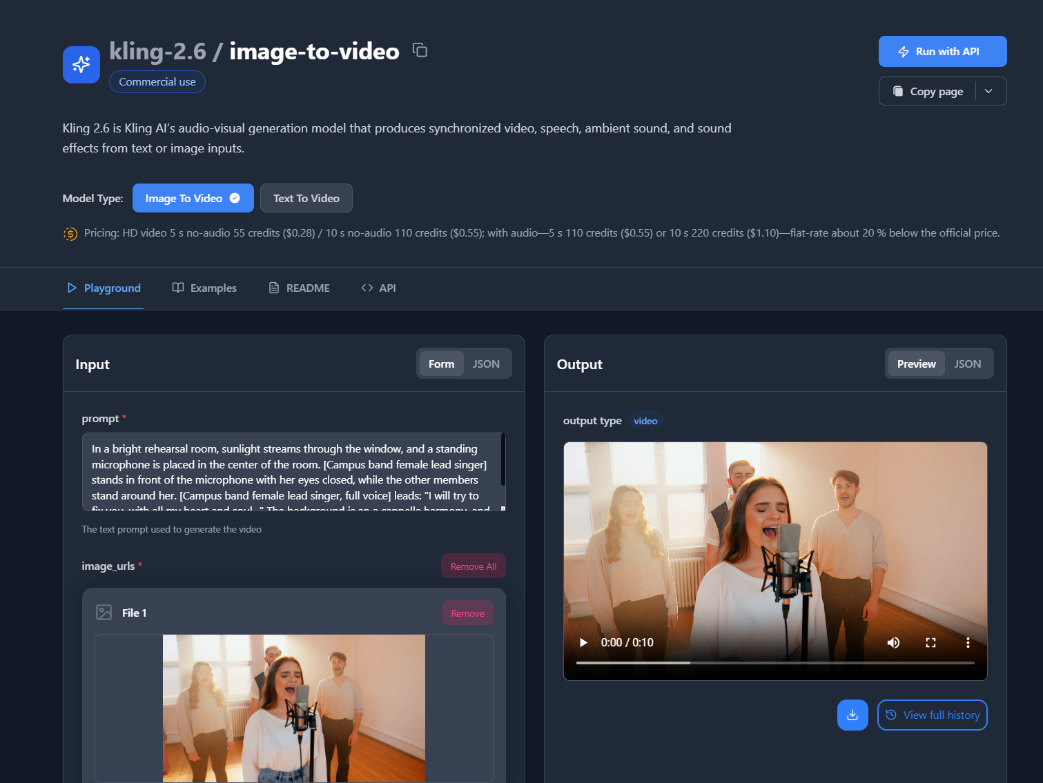Switch model type to Text To Video

point(306,198)
